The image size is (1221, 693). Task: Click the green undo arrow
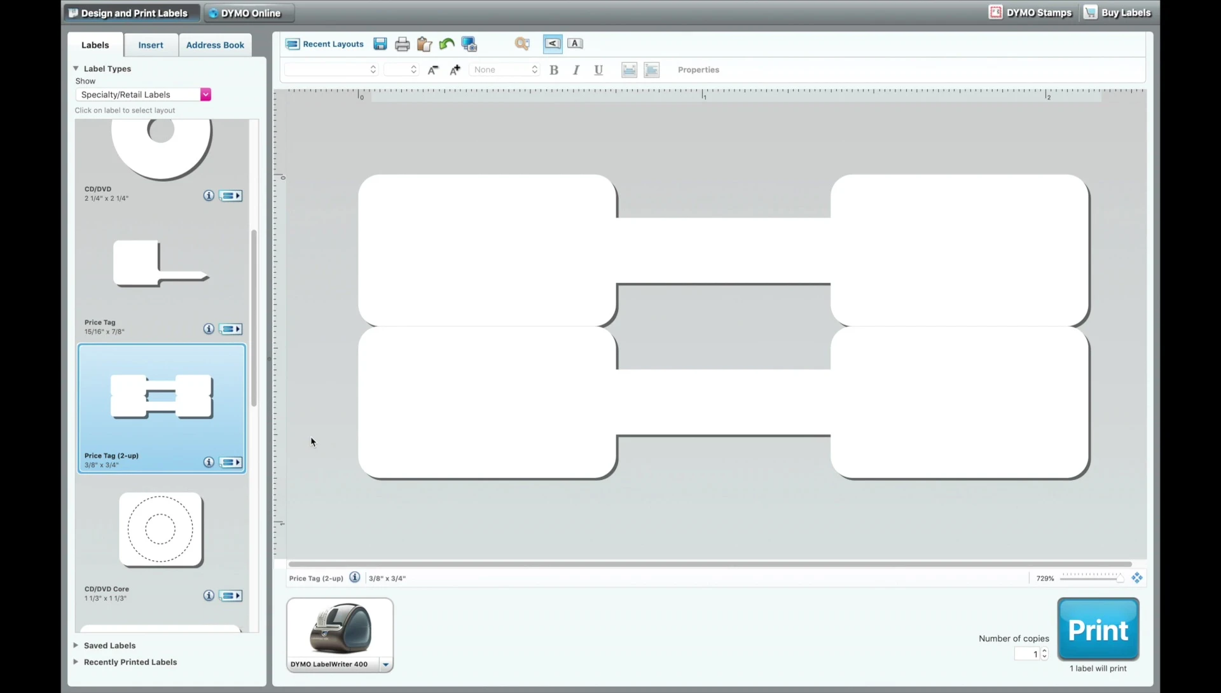pyautogui.click(x=446, y=44)
